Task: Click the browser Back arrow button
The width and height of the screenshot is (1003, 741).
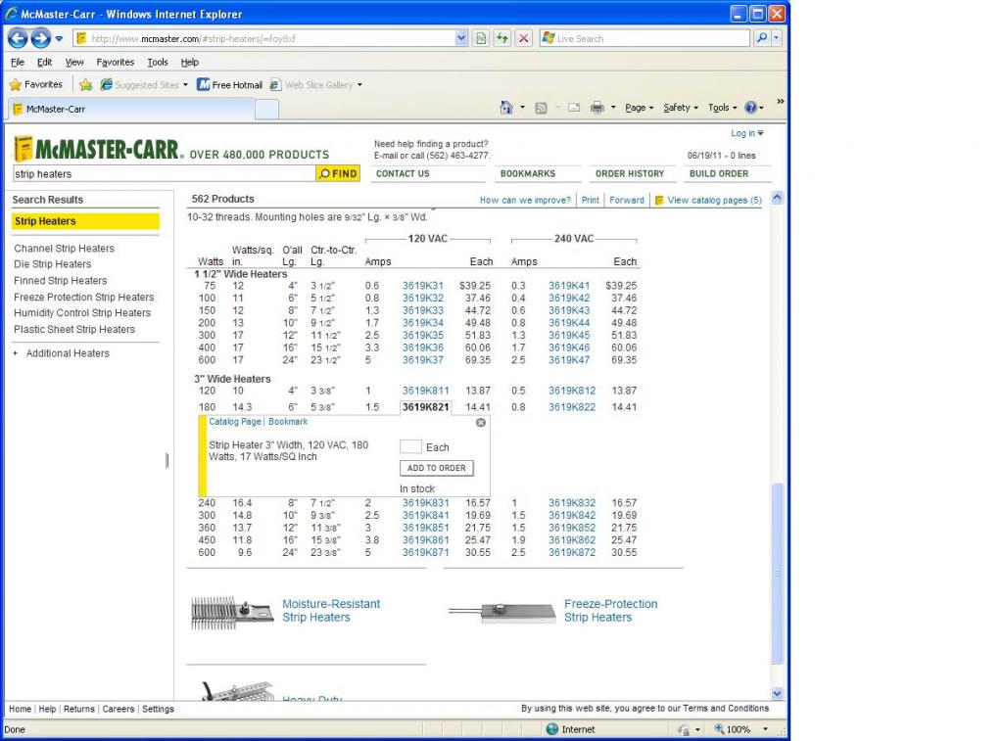Action: point(18,38)
